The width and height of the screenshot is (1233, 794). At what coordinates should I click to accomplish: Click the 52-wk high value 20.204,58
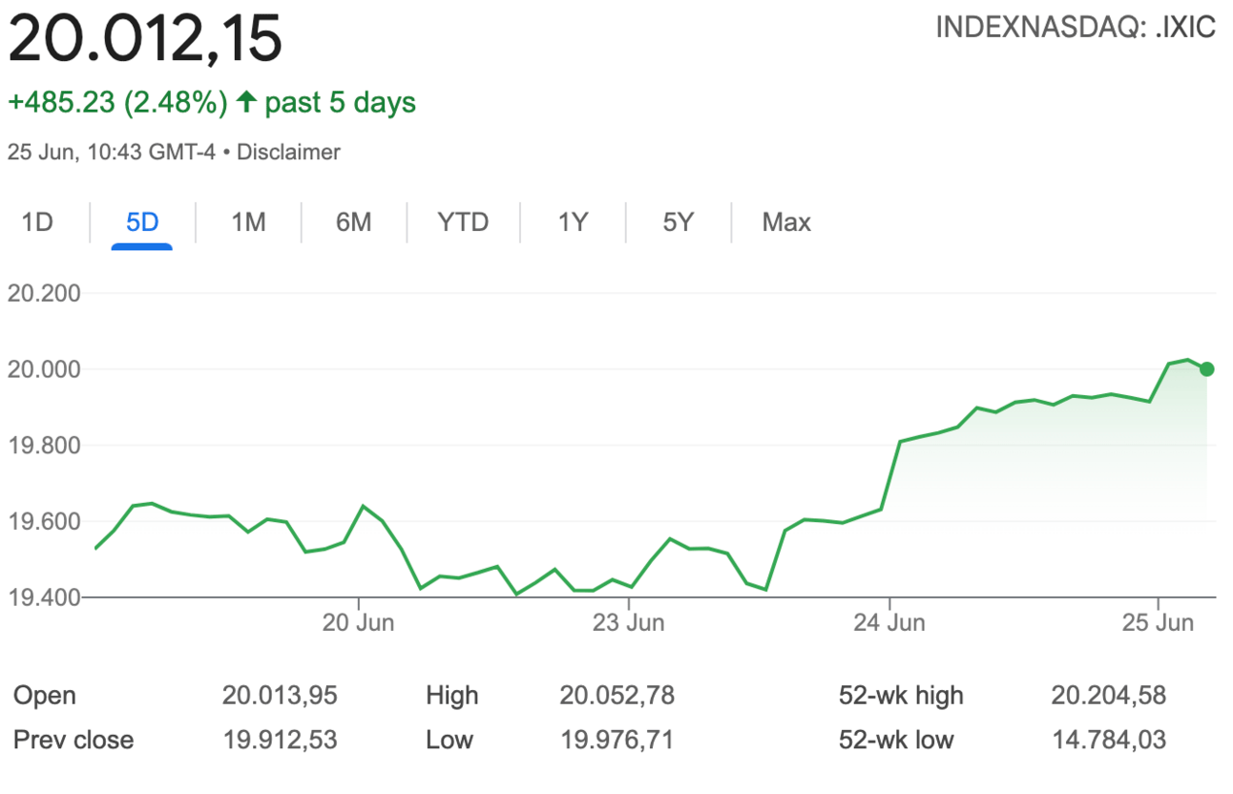pyautogui.click(x=1109, y=695)
